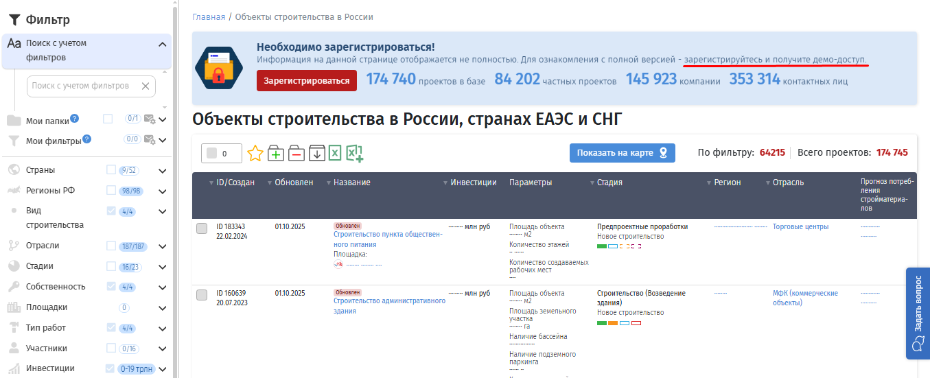
Task: Click the add to folder icon
Action: tap(276, 153)
